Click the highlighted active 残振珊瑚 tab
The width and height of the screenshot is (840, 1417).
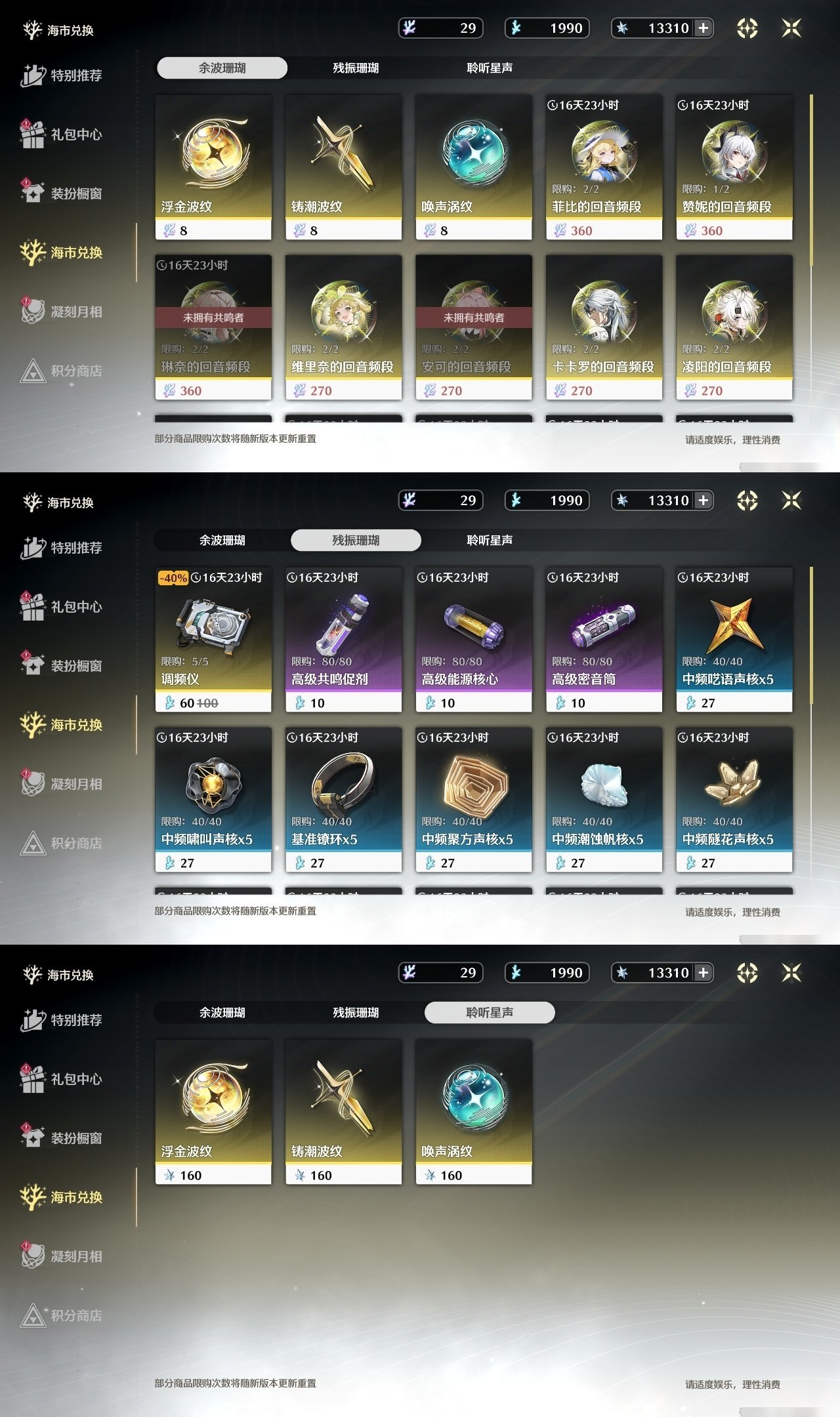tap(356, 540)
